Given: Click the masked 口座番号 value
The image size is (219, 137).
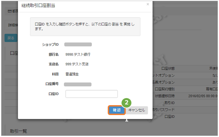Looking at the screenshot, I should coord(78,84).
